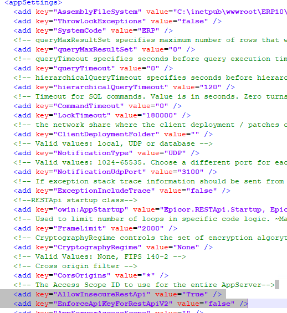The image size is (287, 313).
Task: Click the "Cross origin filter" comment
Action: 75,266
